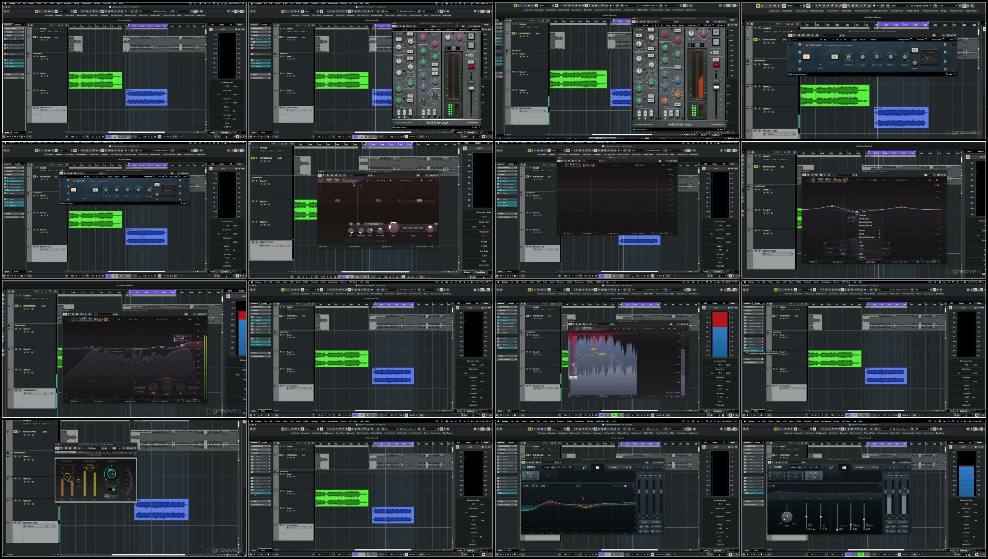Click L1 limiter Threshold slider handle
The image size is (988, 559).
(68, 477)
